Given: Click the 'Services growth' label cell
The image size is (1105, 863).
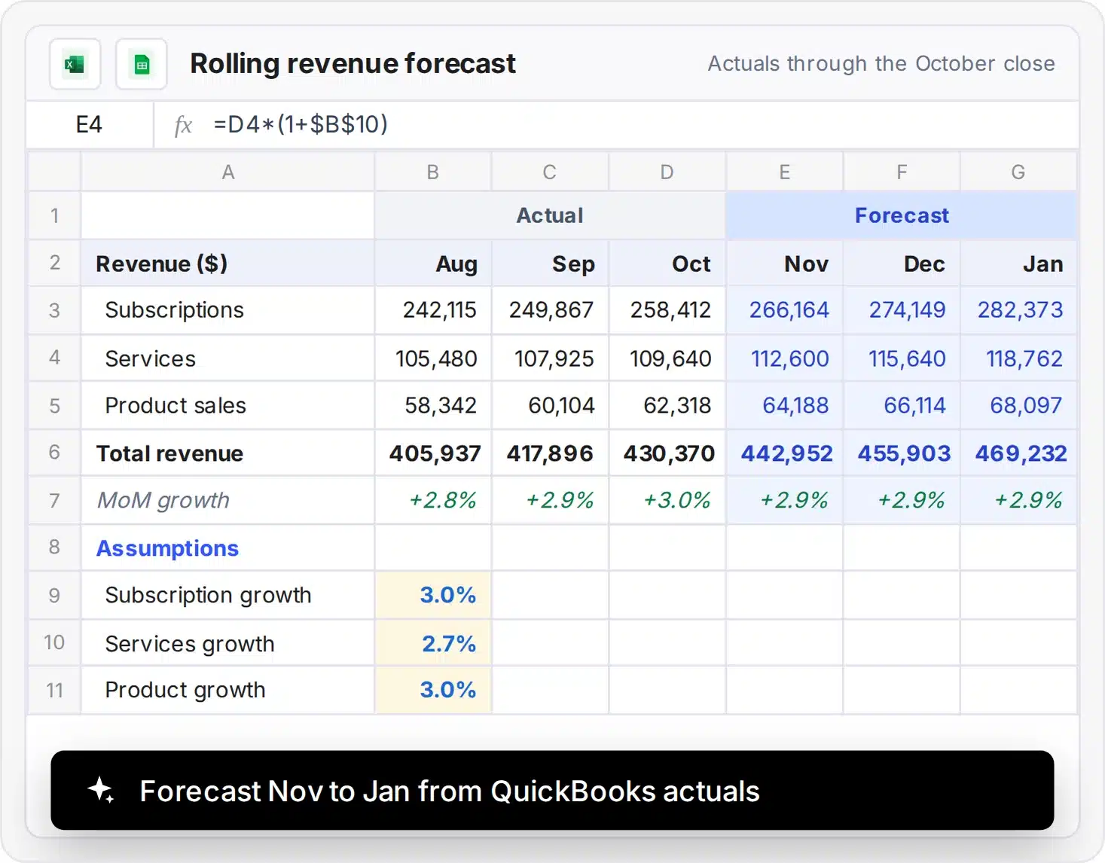Looking at the screenshot, I should pyautogui.click(x=227, y=643).
